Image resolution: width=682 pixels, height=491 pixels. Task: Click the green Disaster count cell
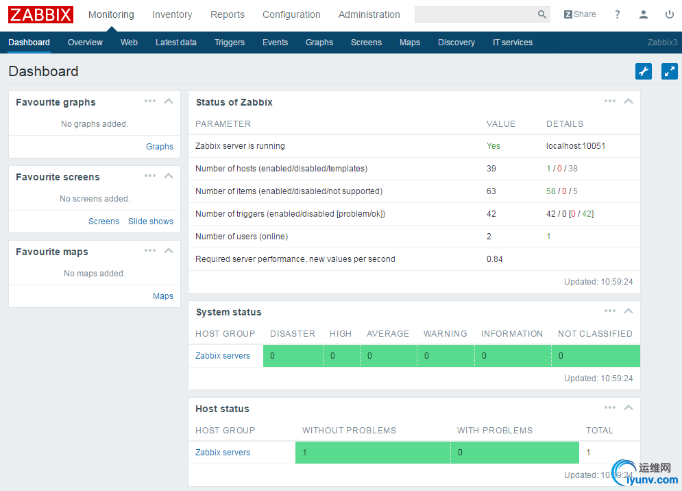coord(293,356)
